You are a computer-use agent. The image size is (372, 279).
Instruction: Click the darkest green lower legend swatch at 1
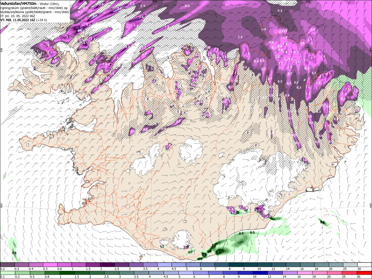pos(67,273)
